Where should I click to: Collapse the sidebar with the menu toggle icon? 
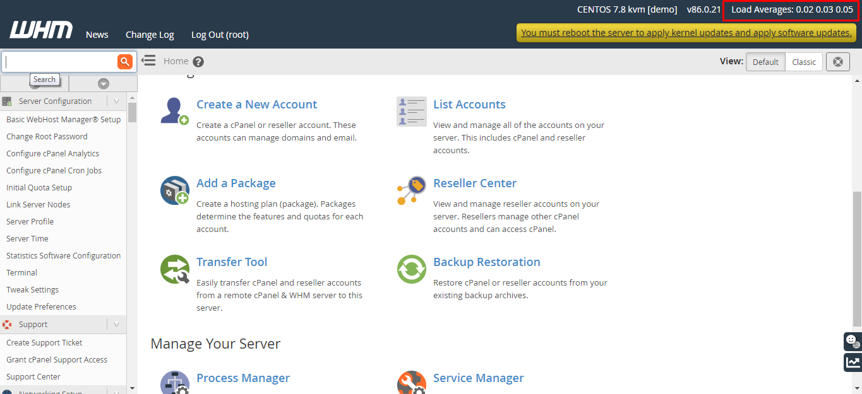148,61
